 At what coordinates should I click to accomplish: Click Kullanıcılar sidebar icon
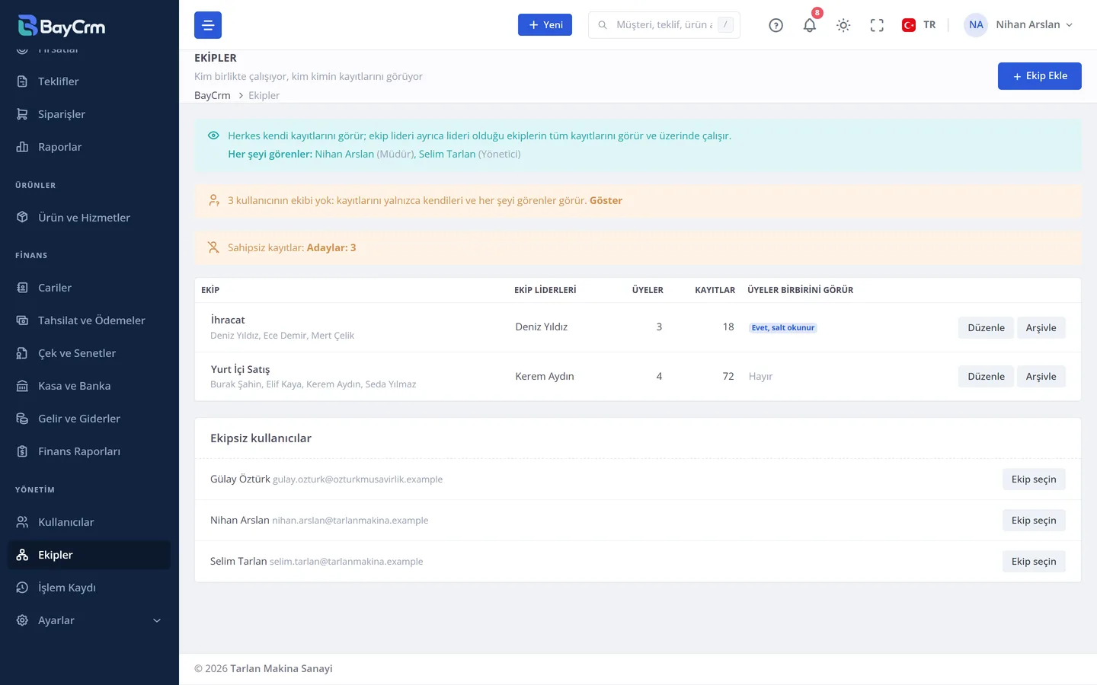click(x=22, y=522)
